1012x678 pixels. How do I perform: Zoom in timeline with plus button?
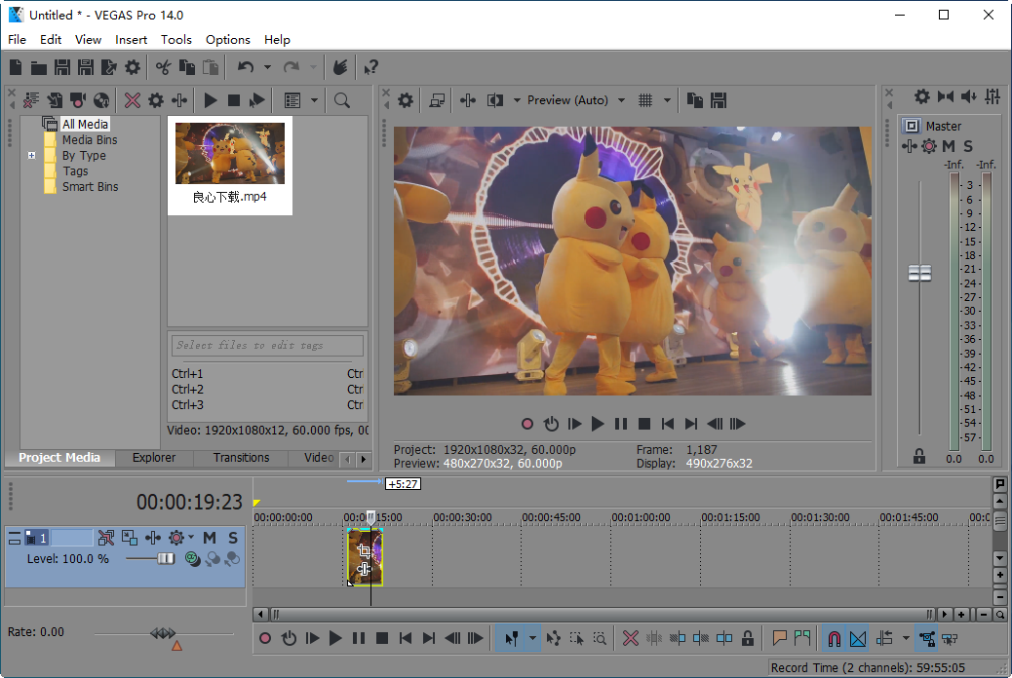coord(961,615)
